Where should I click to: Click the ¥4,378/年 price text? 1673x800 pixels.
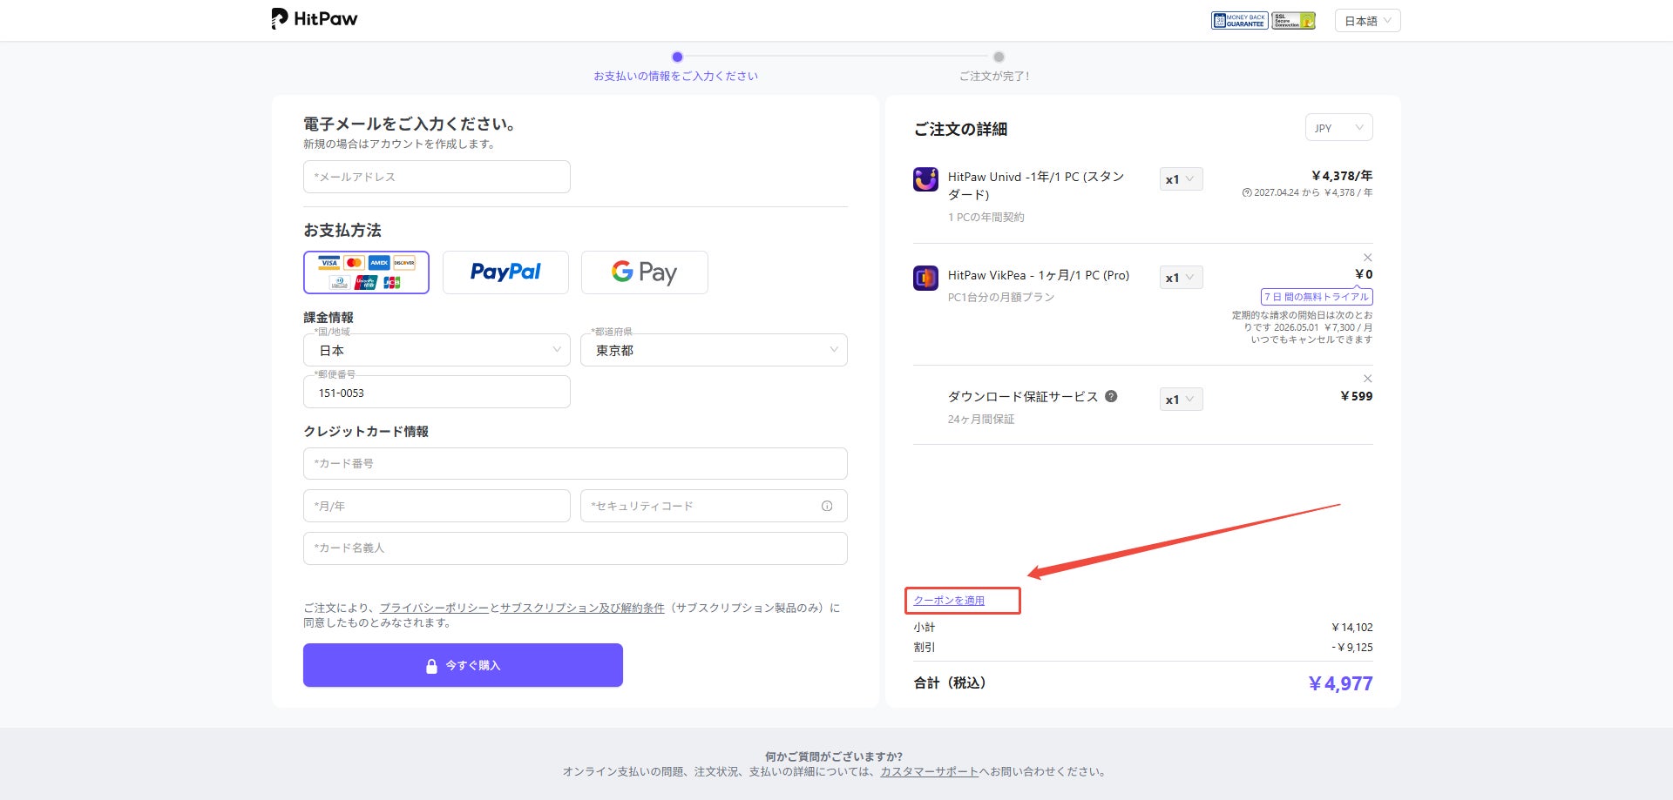pyautogui.click(x=1342, y=176)
